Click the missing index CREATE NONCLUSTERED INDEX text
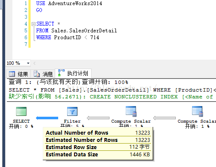The image size is (216, 167). 111,97
